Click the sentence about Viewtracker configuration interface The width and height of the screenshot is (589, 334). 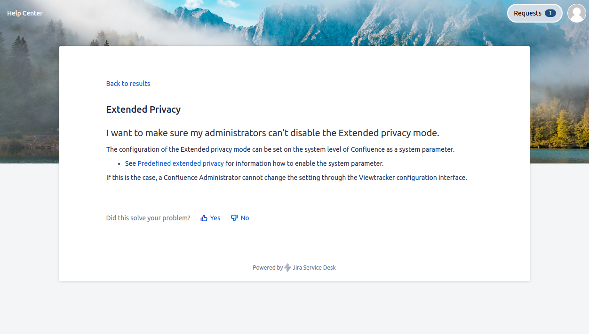286,178
